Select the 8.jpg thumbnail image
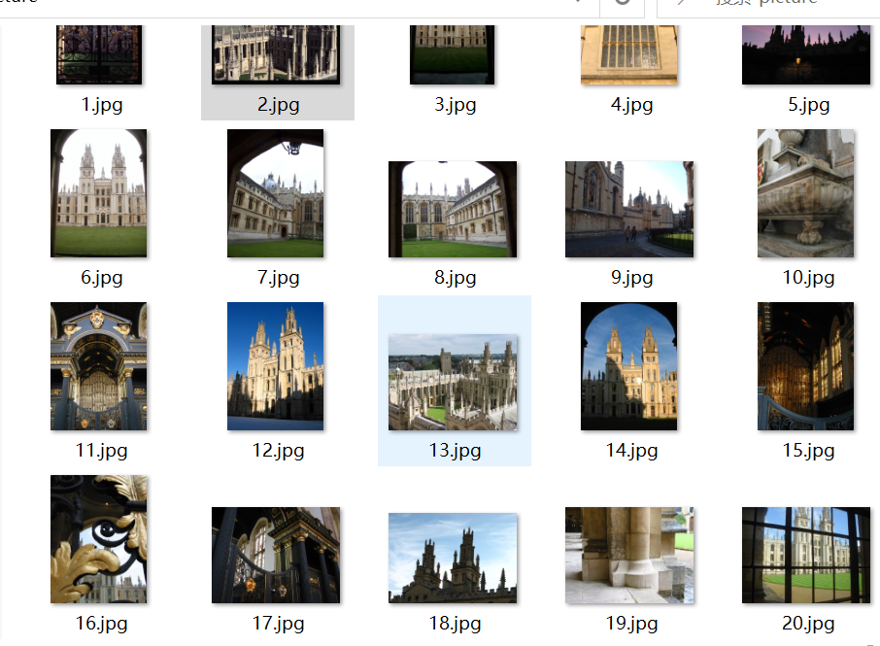This screenshot has width=880, height=646. pyautogui.click(x=453, y=210)
